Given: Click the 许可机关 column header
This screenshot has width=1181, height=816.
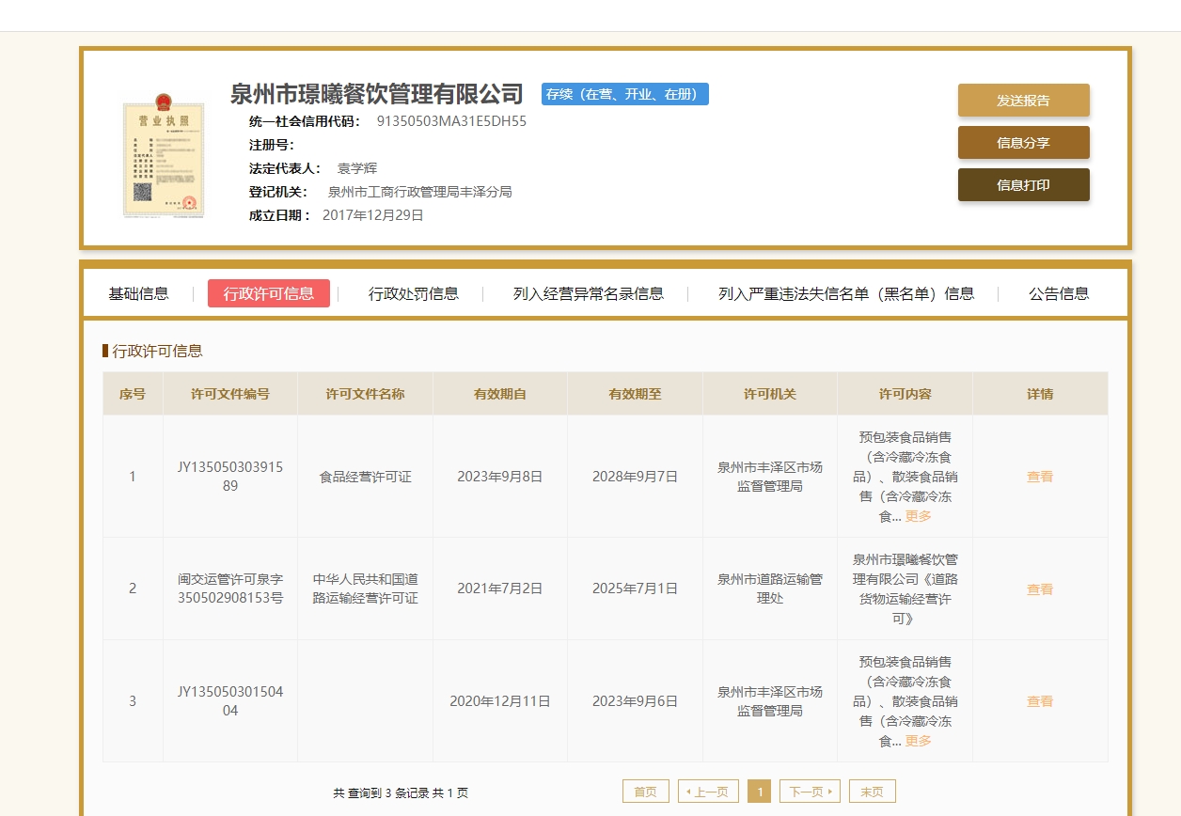Looking at the screenshot, I should tap(770, 394).
